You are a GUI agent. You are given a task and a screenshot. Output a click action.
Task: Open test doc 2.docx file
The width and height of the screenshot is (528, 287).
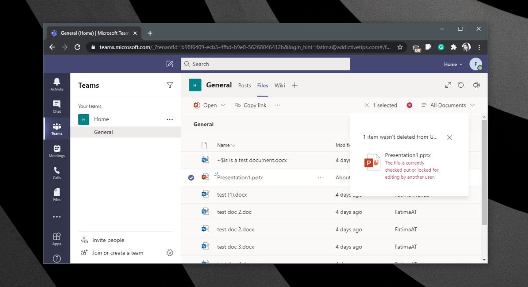coord(235,230)
